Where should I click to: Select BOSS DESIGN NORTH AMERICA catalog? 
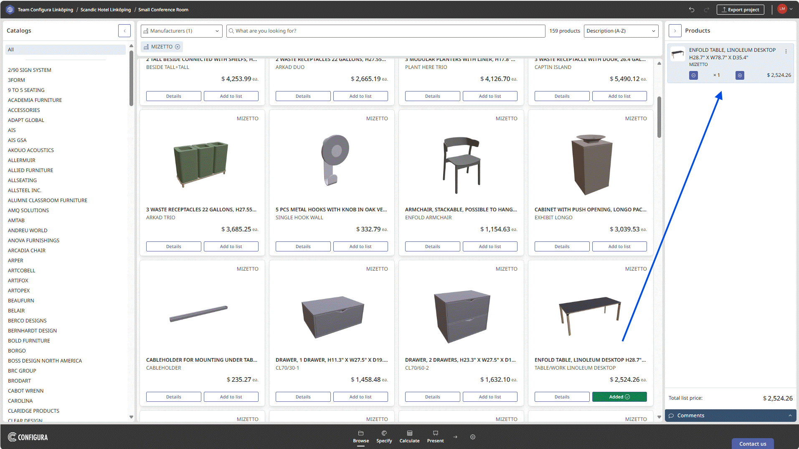click(x=45, y=361)
